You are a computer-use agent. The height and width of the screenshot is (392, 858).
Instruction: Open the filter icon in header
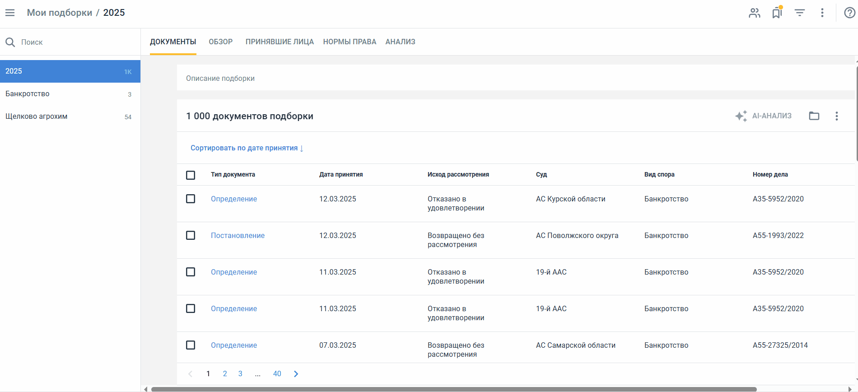pyautogui.click(x=799, y=13)
